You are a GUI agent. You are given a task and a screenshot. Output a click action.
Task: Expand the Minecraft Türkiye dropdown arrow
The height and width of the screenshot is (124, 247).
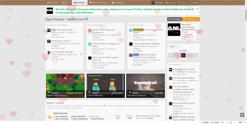coord(109,3)
